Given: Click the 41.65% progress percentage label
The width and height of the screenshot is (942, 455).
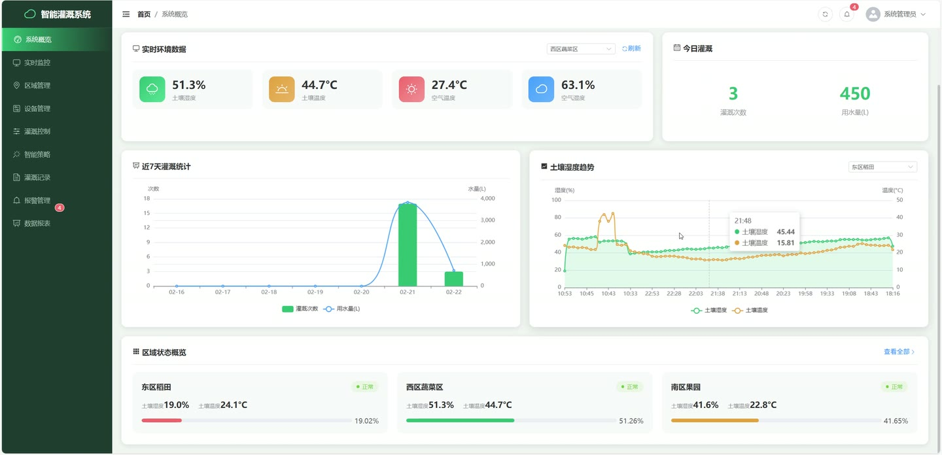Looking at the screenshot, I should 896,421.
